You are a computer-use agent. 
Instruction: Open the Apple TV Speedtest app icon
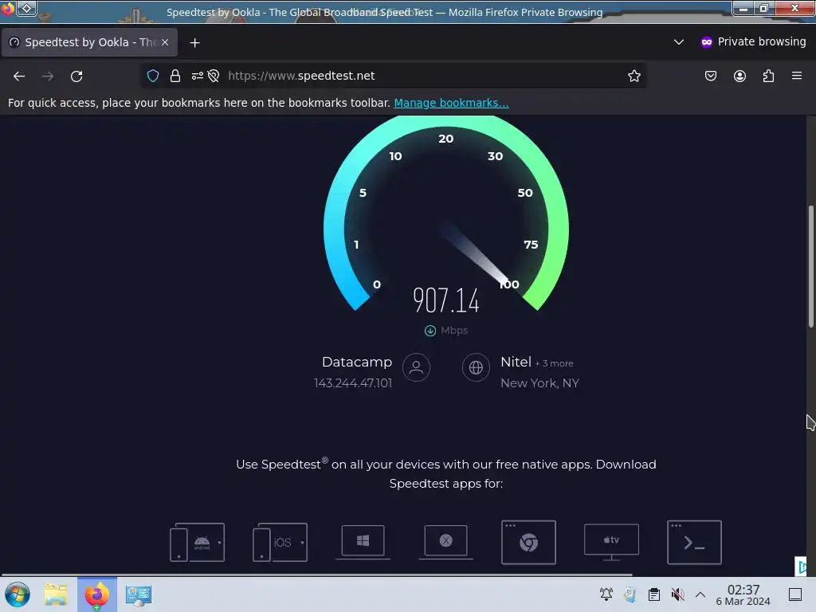(611, 542)
